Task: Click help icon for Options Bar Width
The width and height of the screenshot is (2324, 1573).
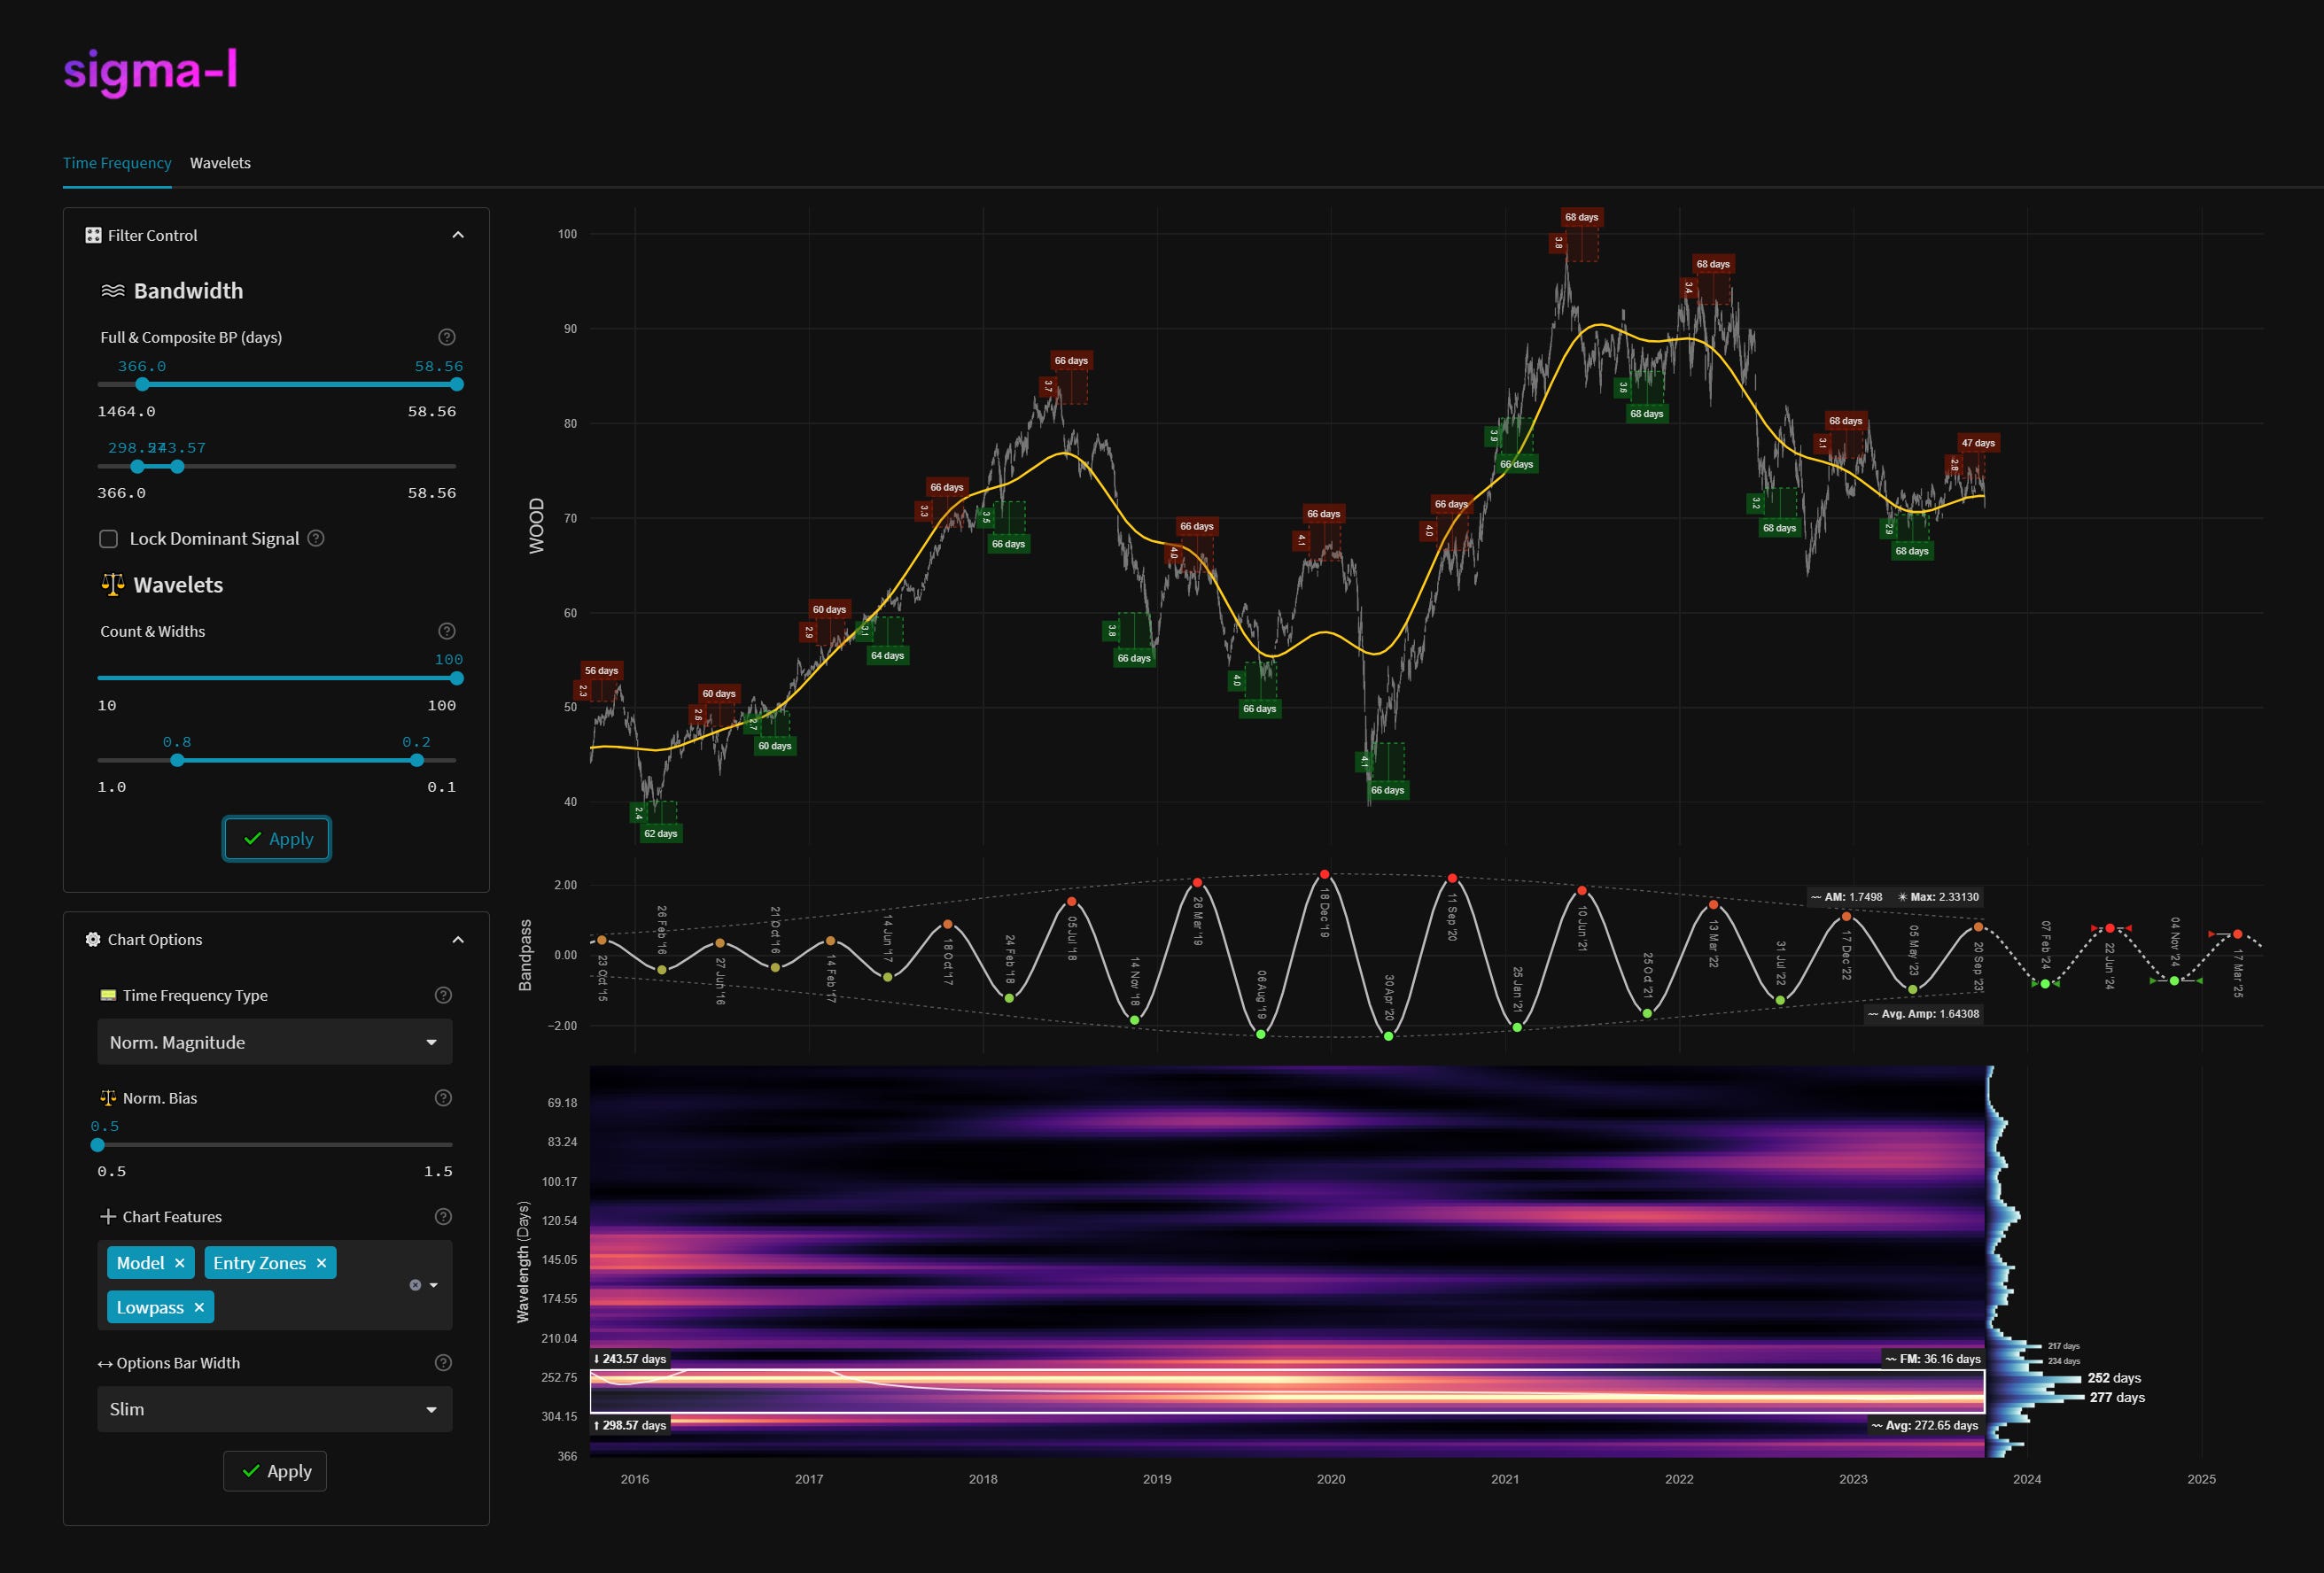Action: (x=443, y=1362)
